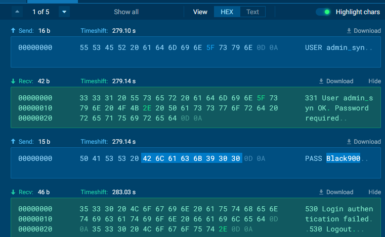Click the Recv arrow icon for 42 b packet
This screenshot has width=385, height=237.
pyautogui.click(x=13, y=81)
